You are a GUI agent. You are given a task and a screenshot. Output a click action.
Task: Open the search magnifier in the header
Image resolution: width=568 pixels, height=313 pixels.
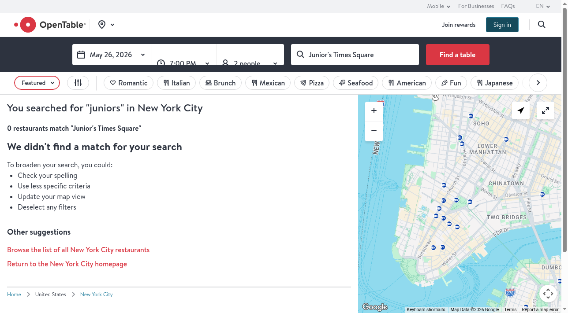click(542, 25)
